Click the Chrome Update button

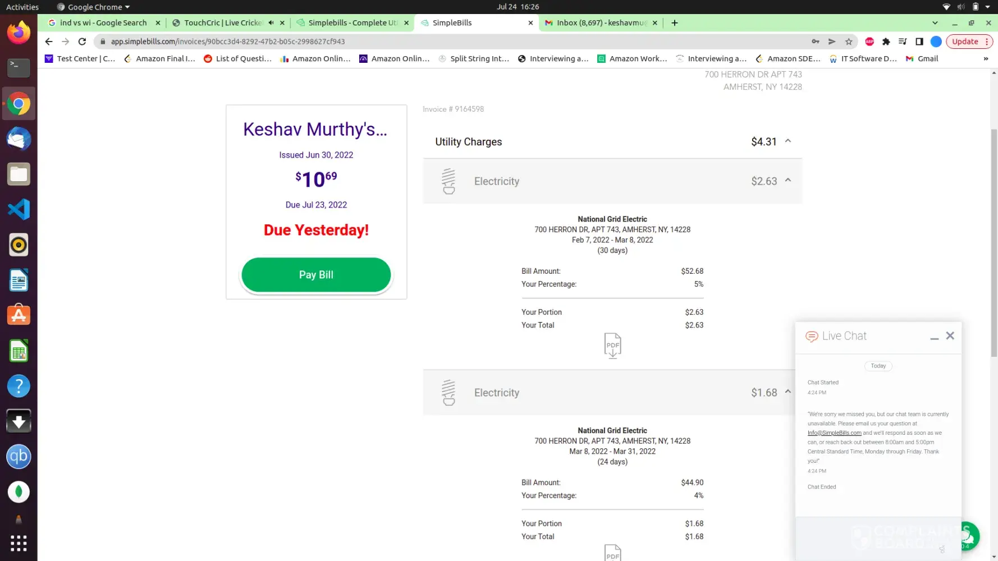click(965, 42)
